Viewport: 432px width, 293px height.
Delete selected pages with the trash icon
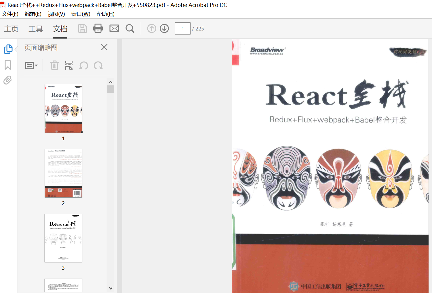point(54,66)
